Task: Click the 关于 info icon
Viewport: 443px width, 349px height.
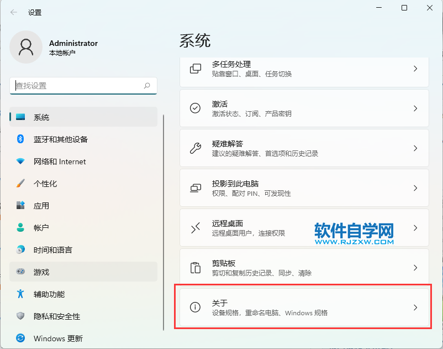Action: pyautogui.click(x=195, y=307)
